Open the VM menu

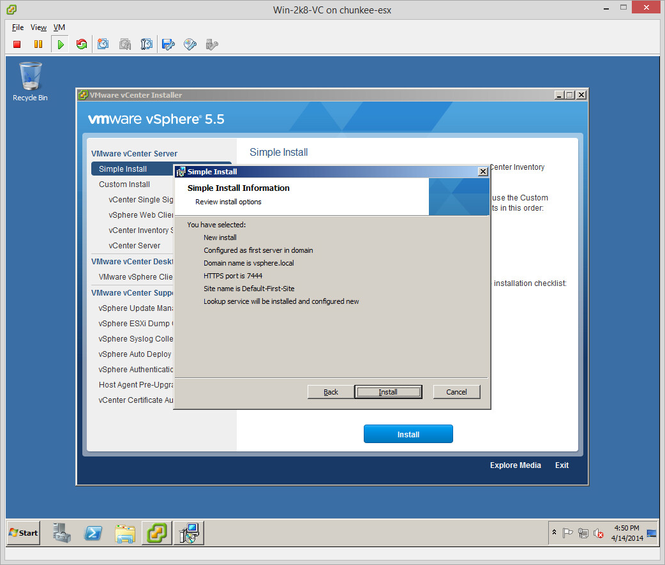(x=59, y=27)
